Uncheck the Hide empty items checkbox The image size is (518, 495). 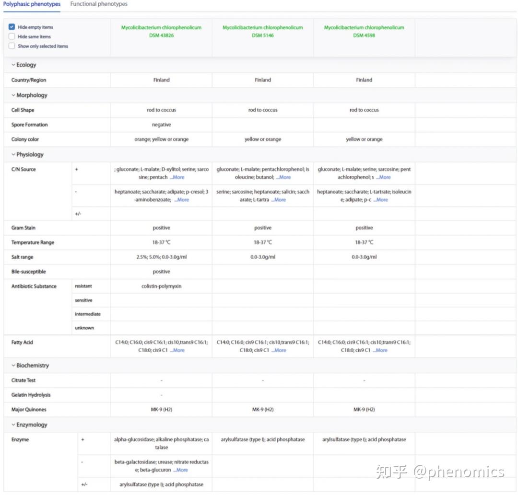tap(12, 27)
